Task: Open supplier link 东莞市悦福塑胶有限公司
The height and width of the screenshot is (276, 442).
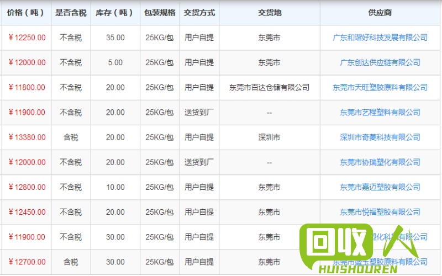Action: pos(380,212)
